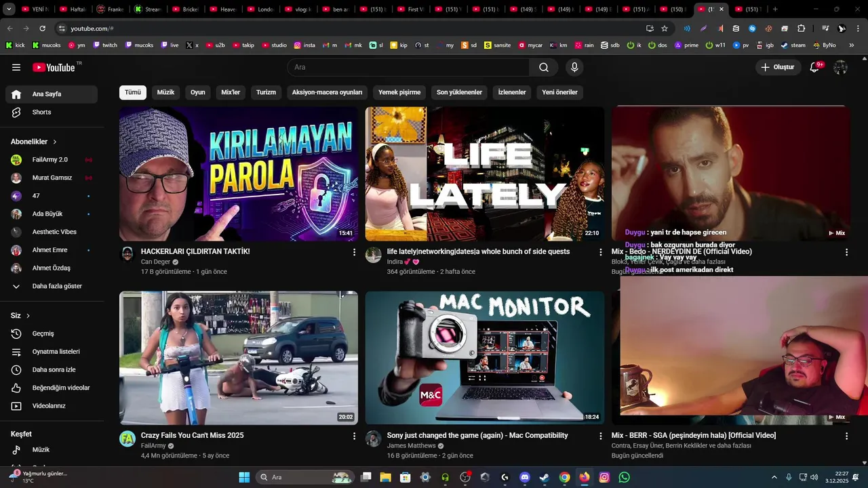Reload the page
Viewport: 868px width, 488px height.
[42, 28]
